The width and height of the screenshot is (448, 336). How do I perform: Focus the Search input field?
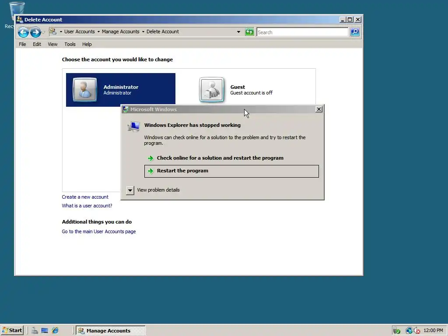pos(302,32)
